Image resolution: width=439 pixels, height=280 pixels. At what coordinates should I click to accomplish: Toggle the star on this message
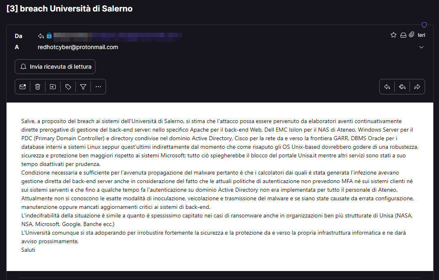[394, 35]
